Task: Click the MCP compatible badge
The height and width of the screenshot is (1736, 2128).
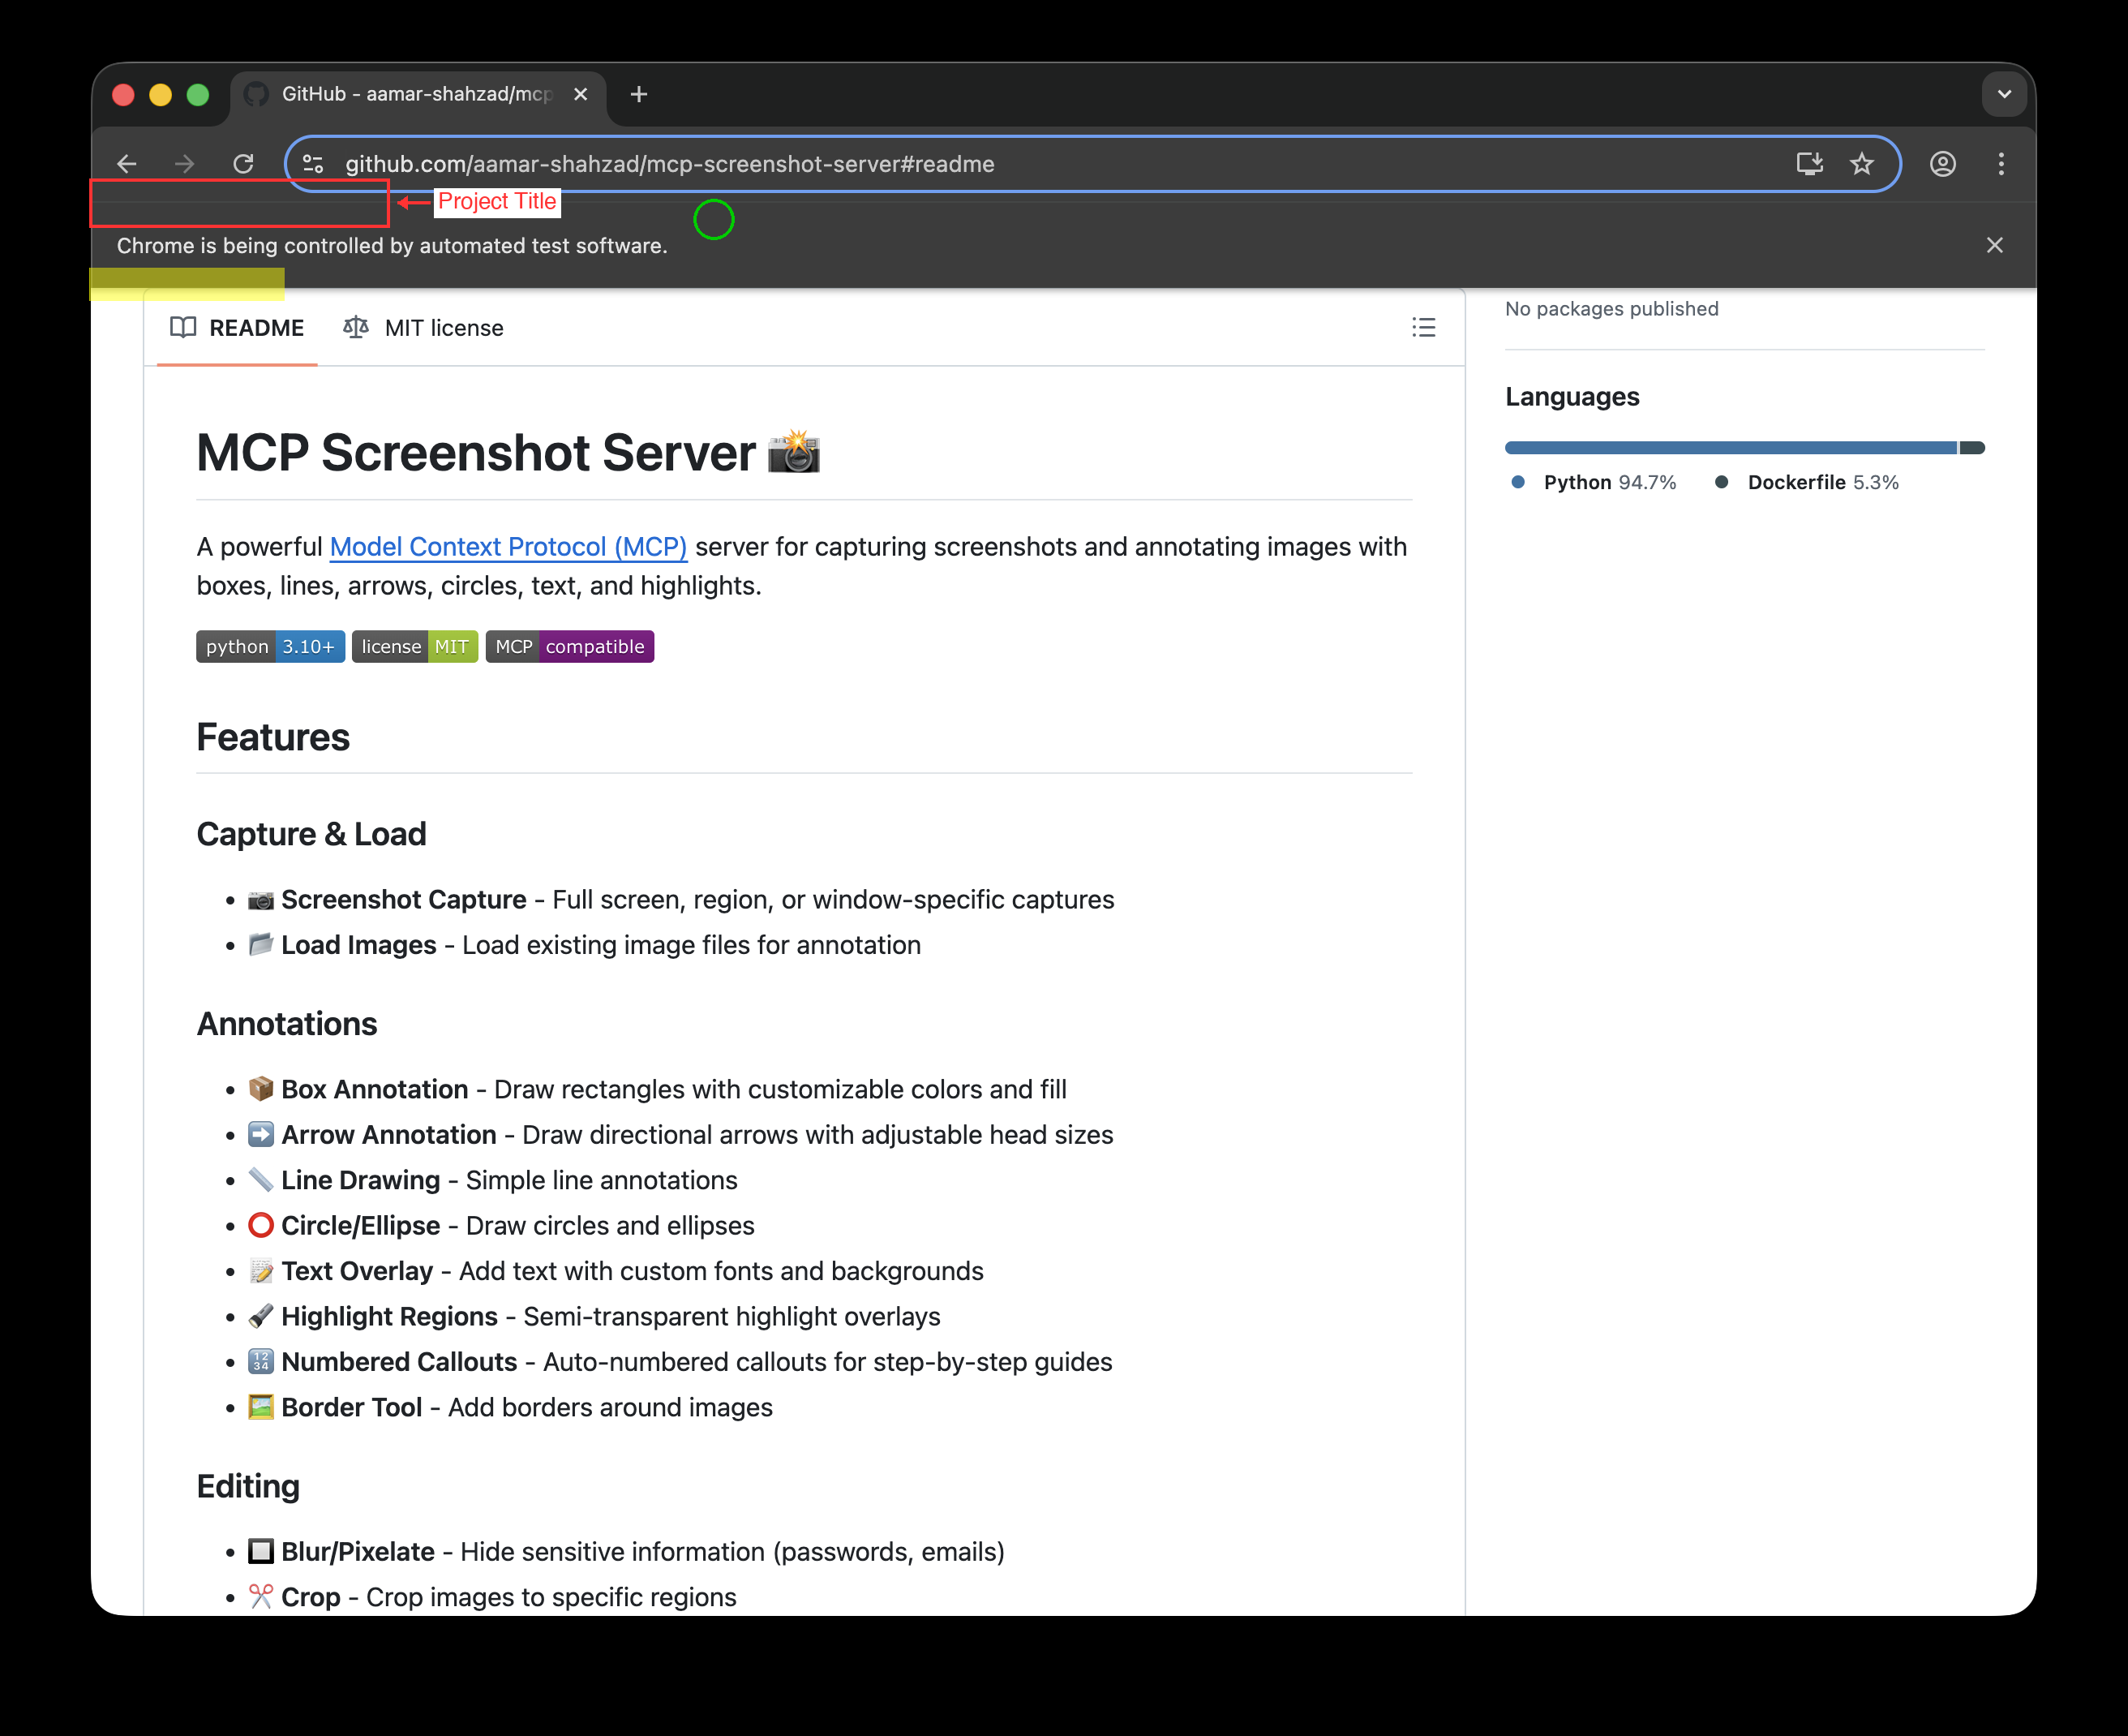Action: pyautogui.click(x=570, y=647)
